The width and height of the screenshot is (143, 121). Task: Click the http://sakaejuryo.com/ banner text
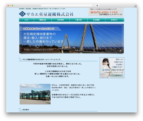[39, 49]
